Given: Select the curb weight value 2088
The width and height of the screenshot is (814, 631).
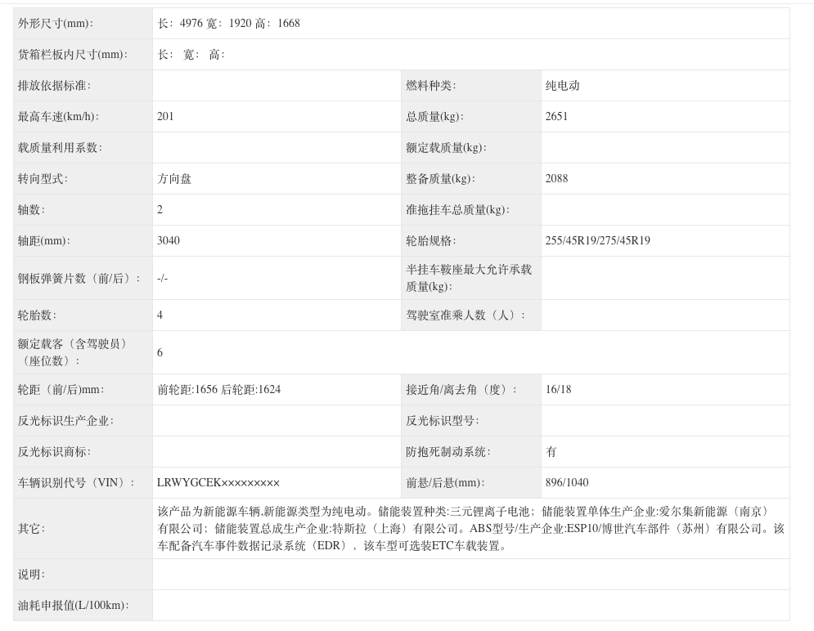Looking at the screenshot, I should [556, 178].
